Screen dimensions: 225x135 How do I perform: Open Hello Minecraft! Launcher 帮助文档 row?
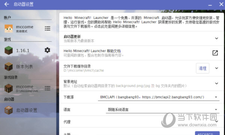click(141, 53)
